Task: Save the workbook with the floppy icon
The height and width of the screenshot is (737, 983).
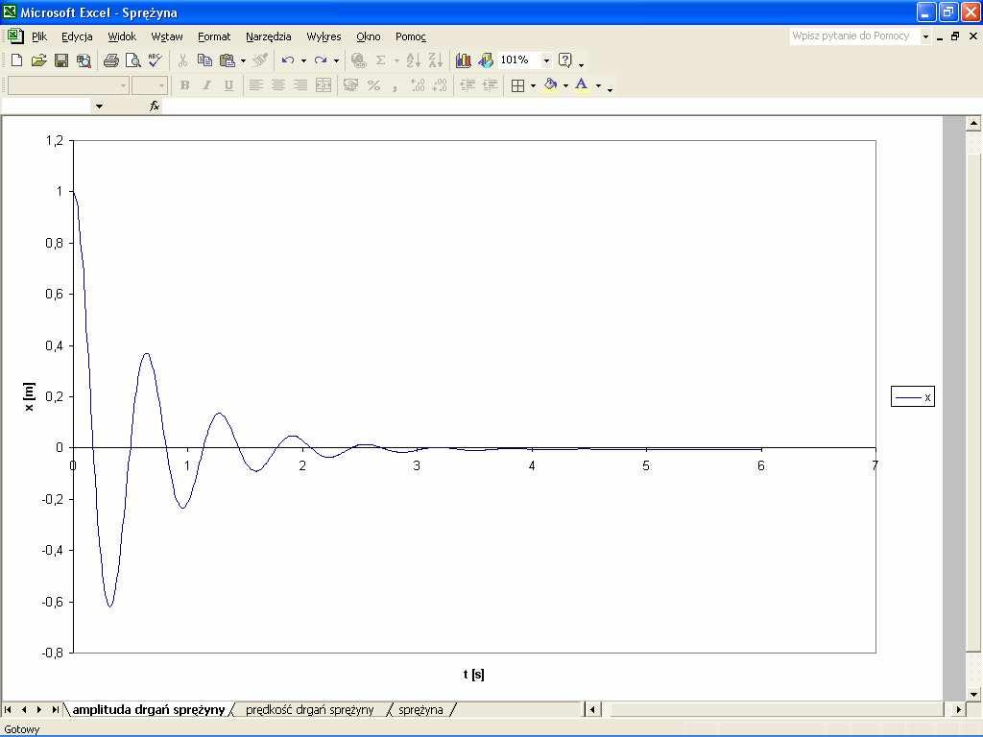Action: 60,60
